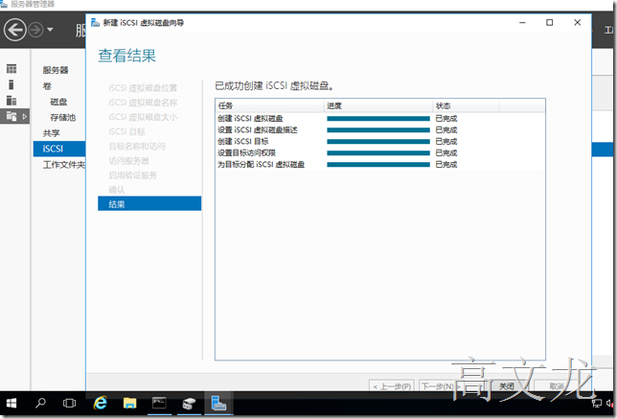
Task: Minimize the iSCSI wizard window
Action: [522, 23]
